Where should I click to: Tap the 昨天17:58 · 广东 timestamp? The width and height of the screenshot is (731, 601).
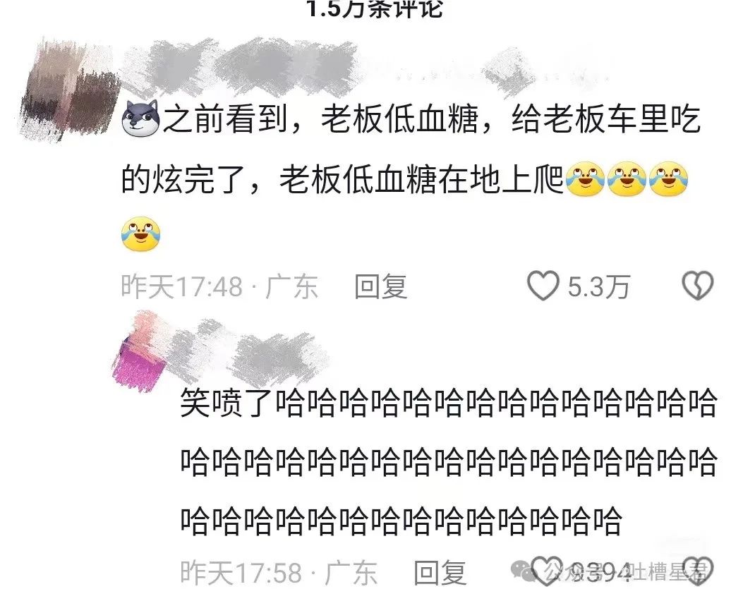pos(278,573)
